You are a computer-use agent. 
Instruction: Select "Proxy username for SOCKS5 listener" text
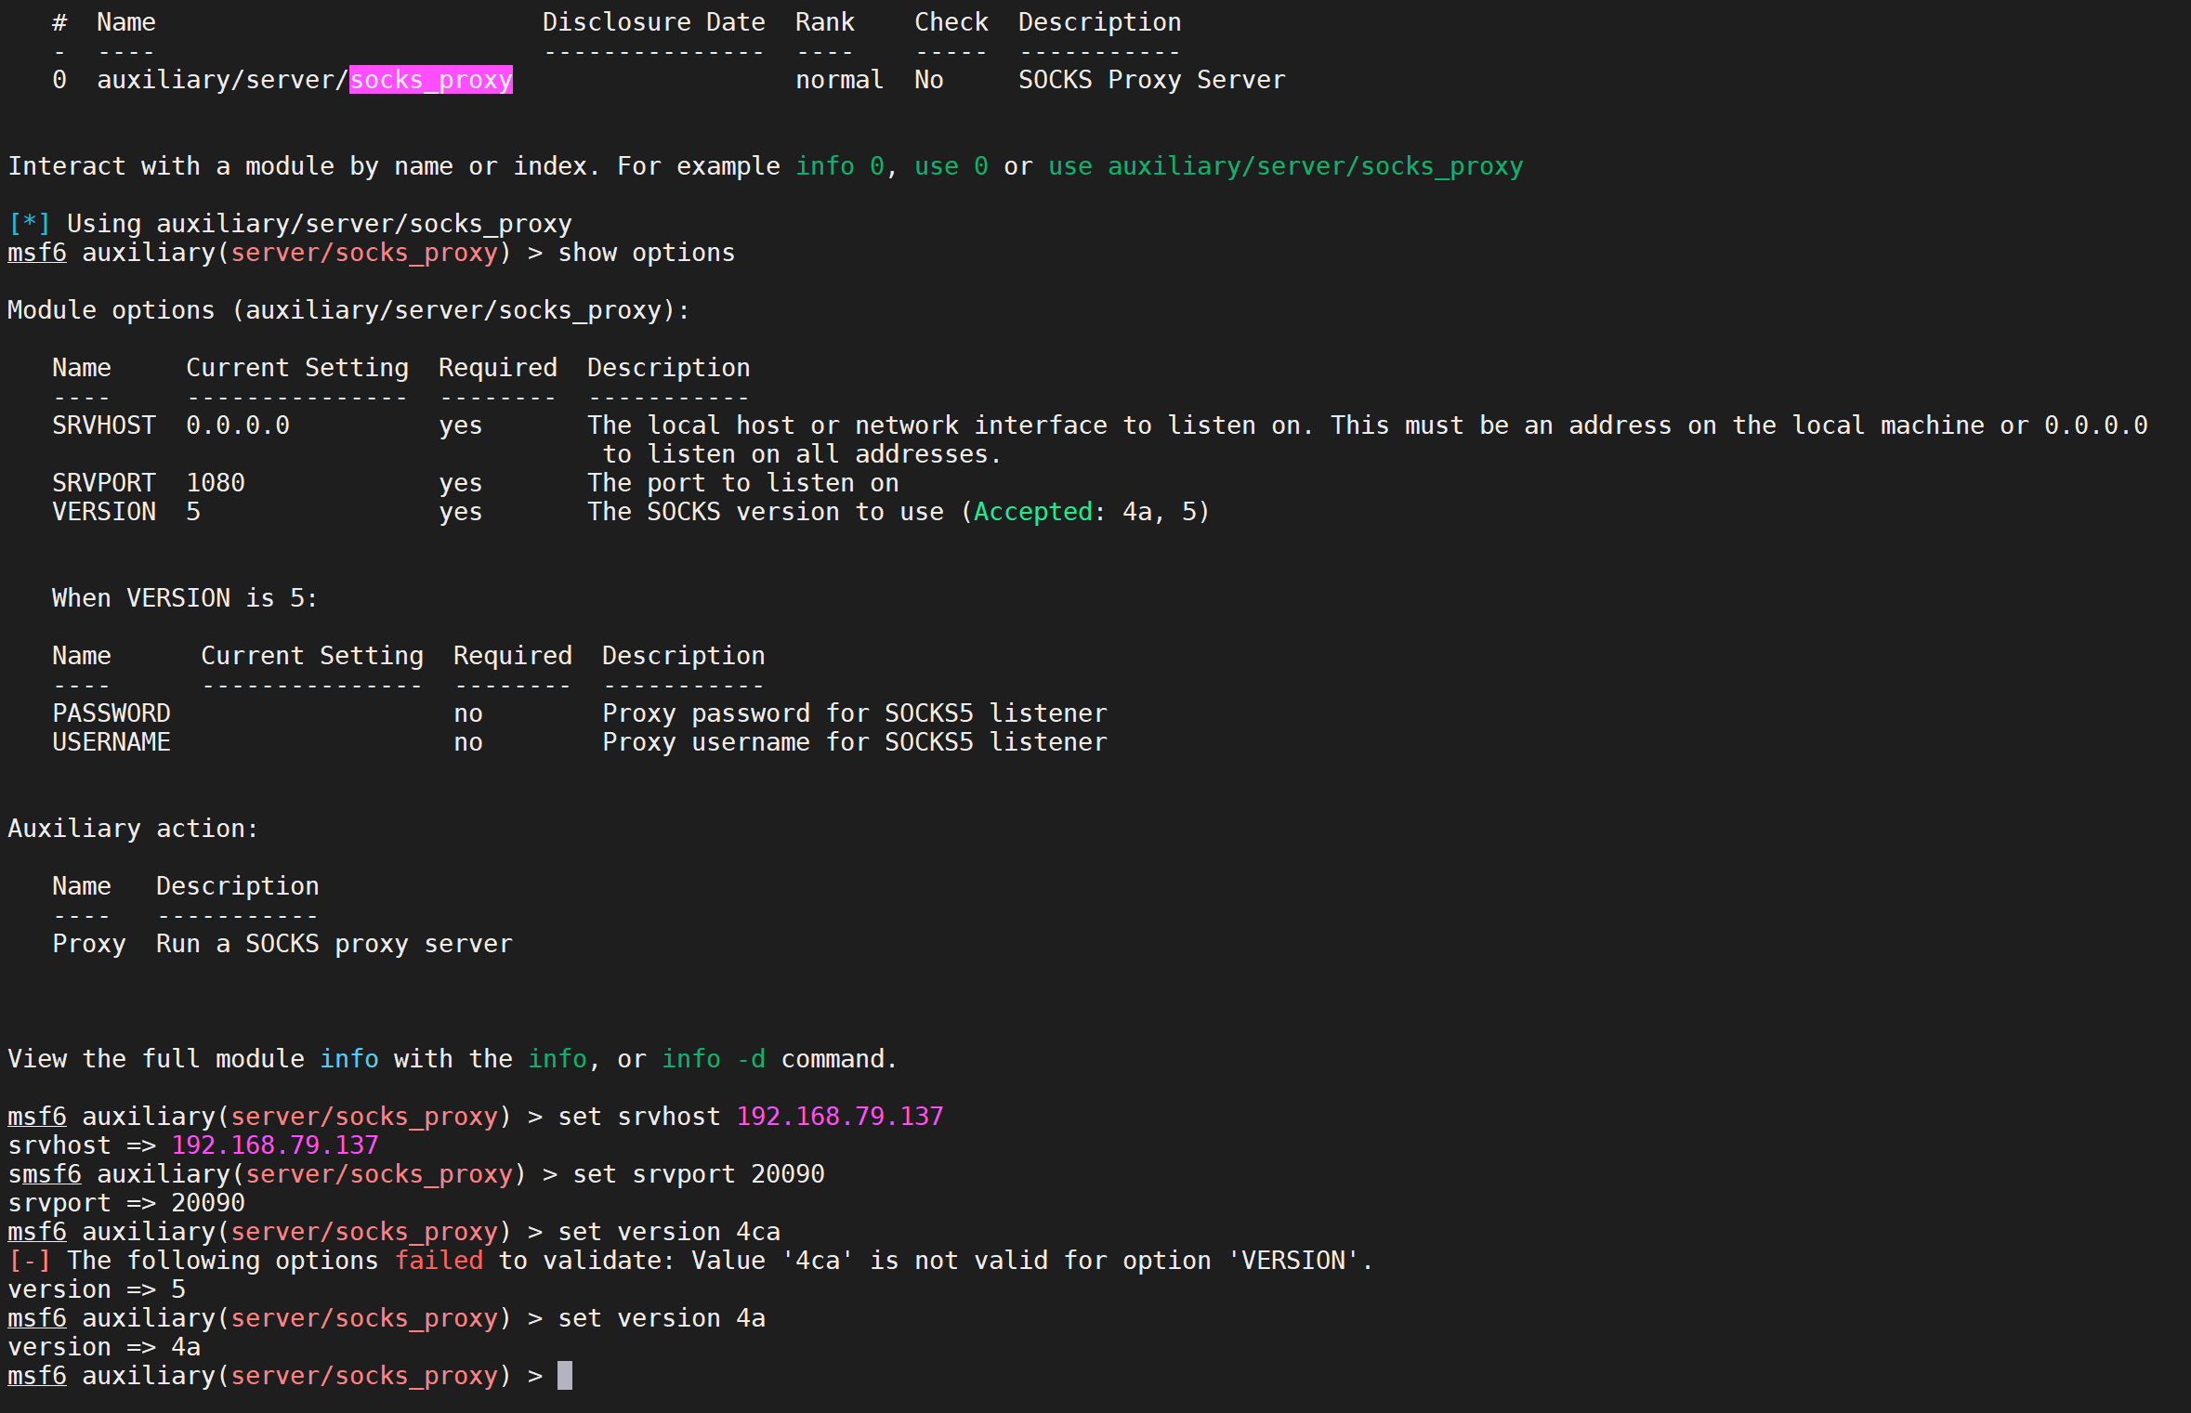tap(855, 742)
